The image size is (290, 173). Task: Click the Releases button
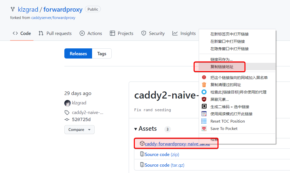(x=78, y=53)
